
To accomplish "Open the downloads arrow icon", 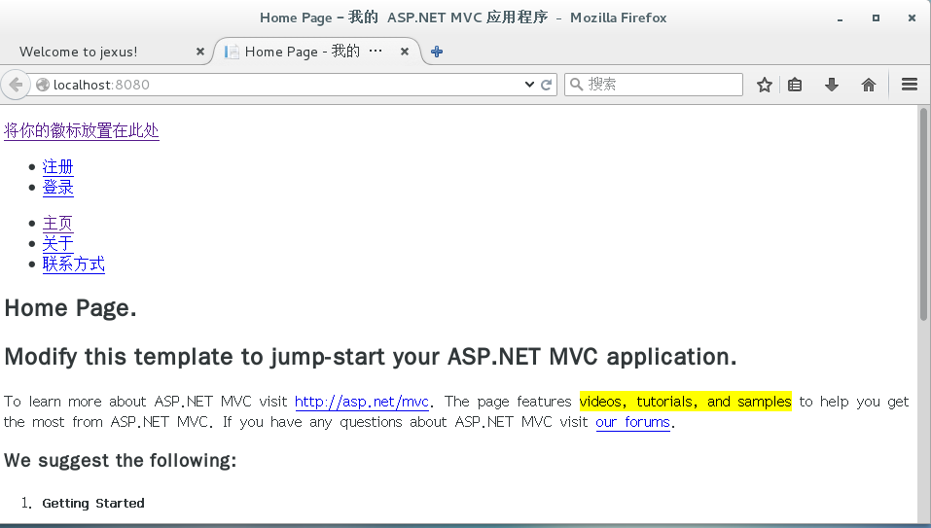I will tap(831, 85).
